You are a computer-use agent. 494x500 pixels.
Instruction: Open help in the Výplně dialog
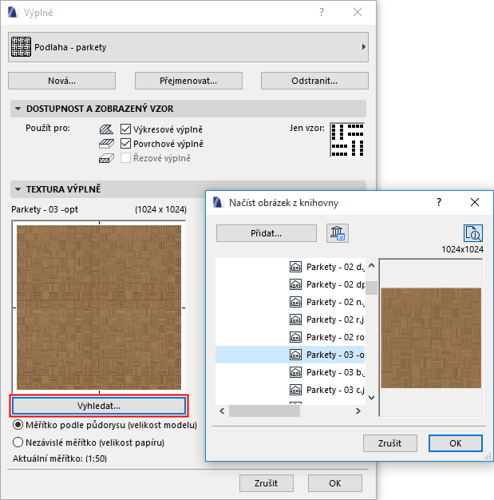point(322,13)
